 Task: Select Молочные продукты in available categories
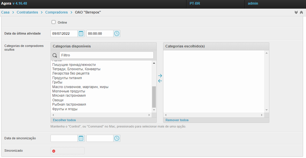(68, 91)
